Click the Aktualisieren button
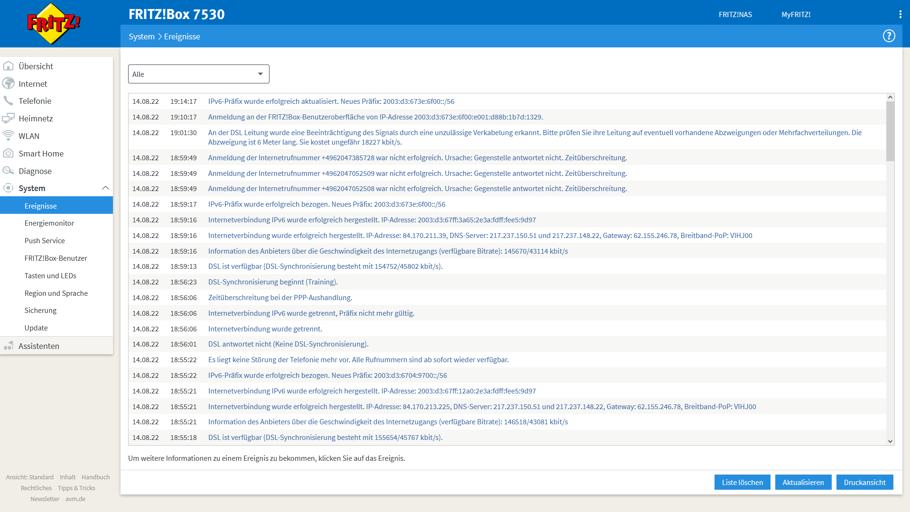The width and height of the screenshot is (910, 512). point(803,482)
